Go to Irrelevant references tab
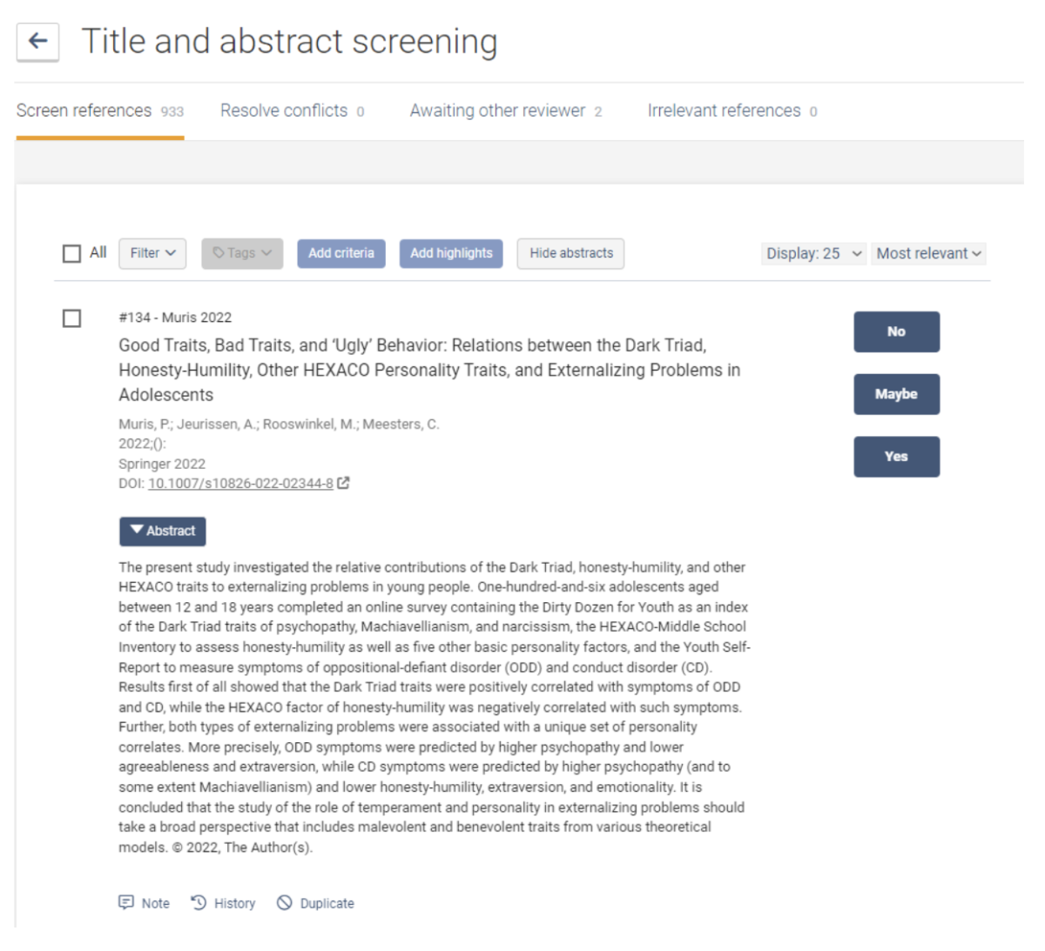This screenshot has height=951, width=1045. pos(731,111)
